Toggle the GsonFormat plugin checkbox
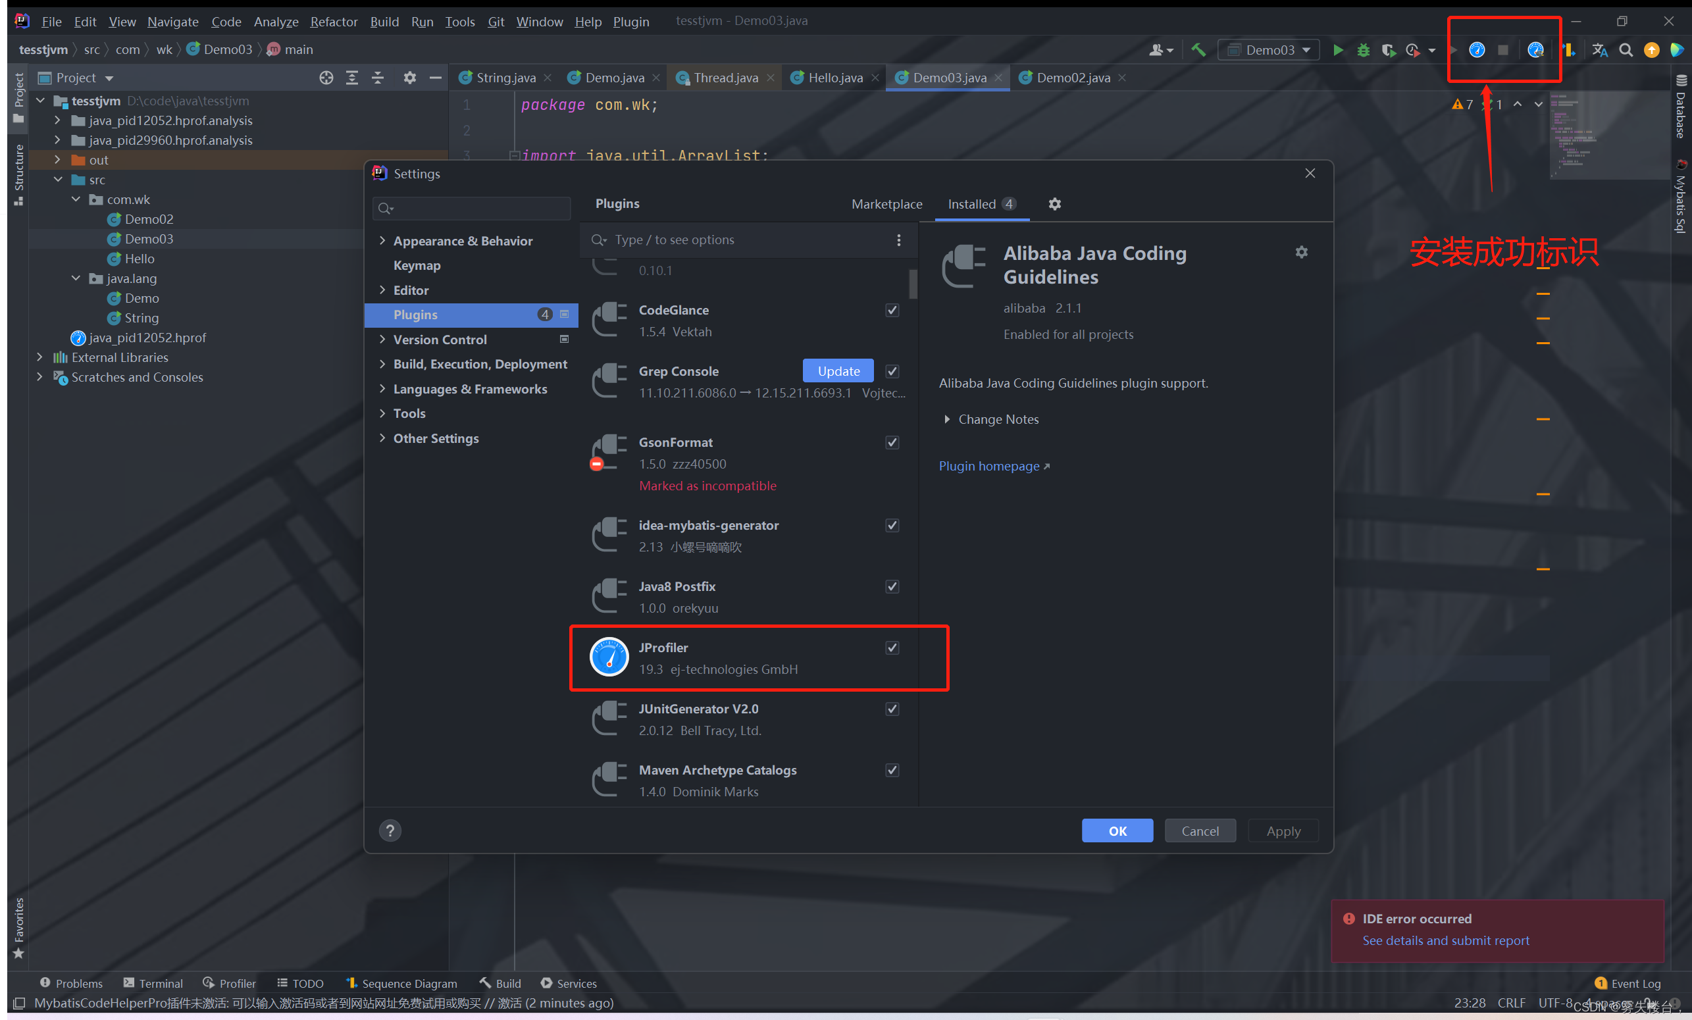 [892, 442]
